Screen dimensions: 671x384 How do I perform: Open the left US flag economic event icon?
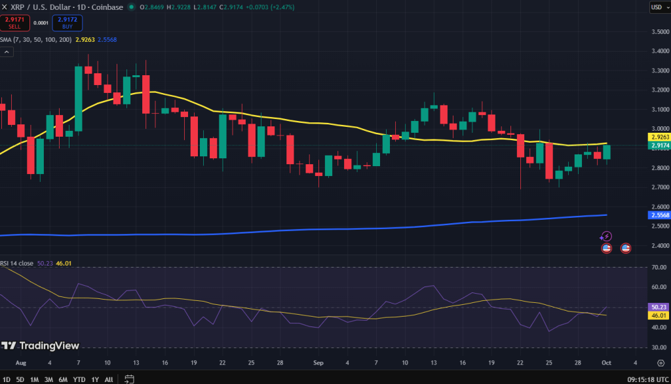606,247
